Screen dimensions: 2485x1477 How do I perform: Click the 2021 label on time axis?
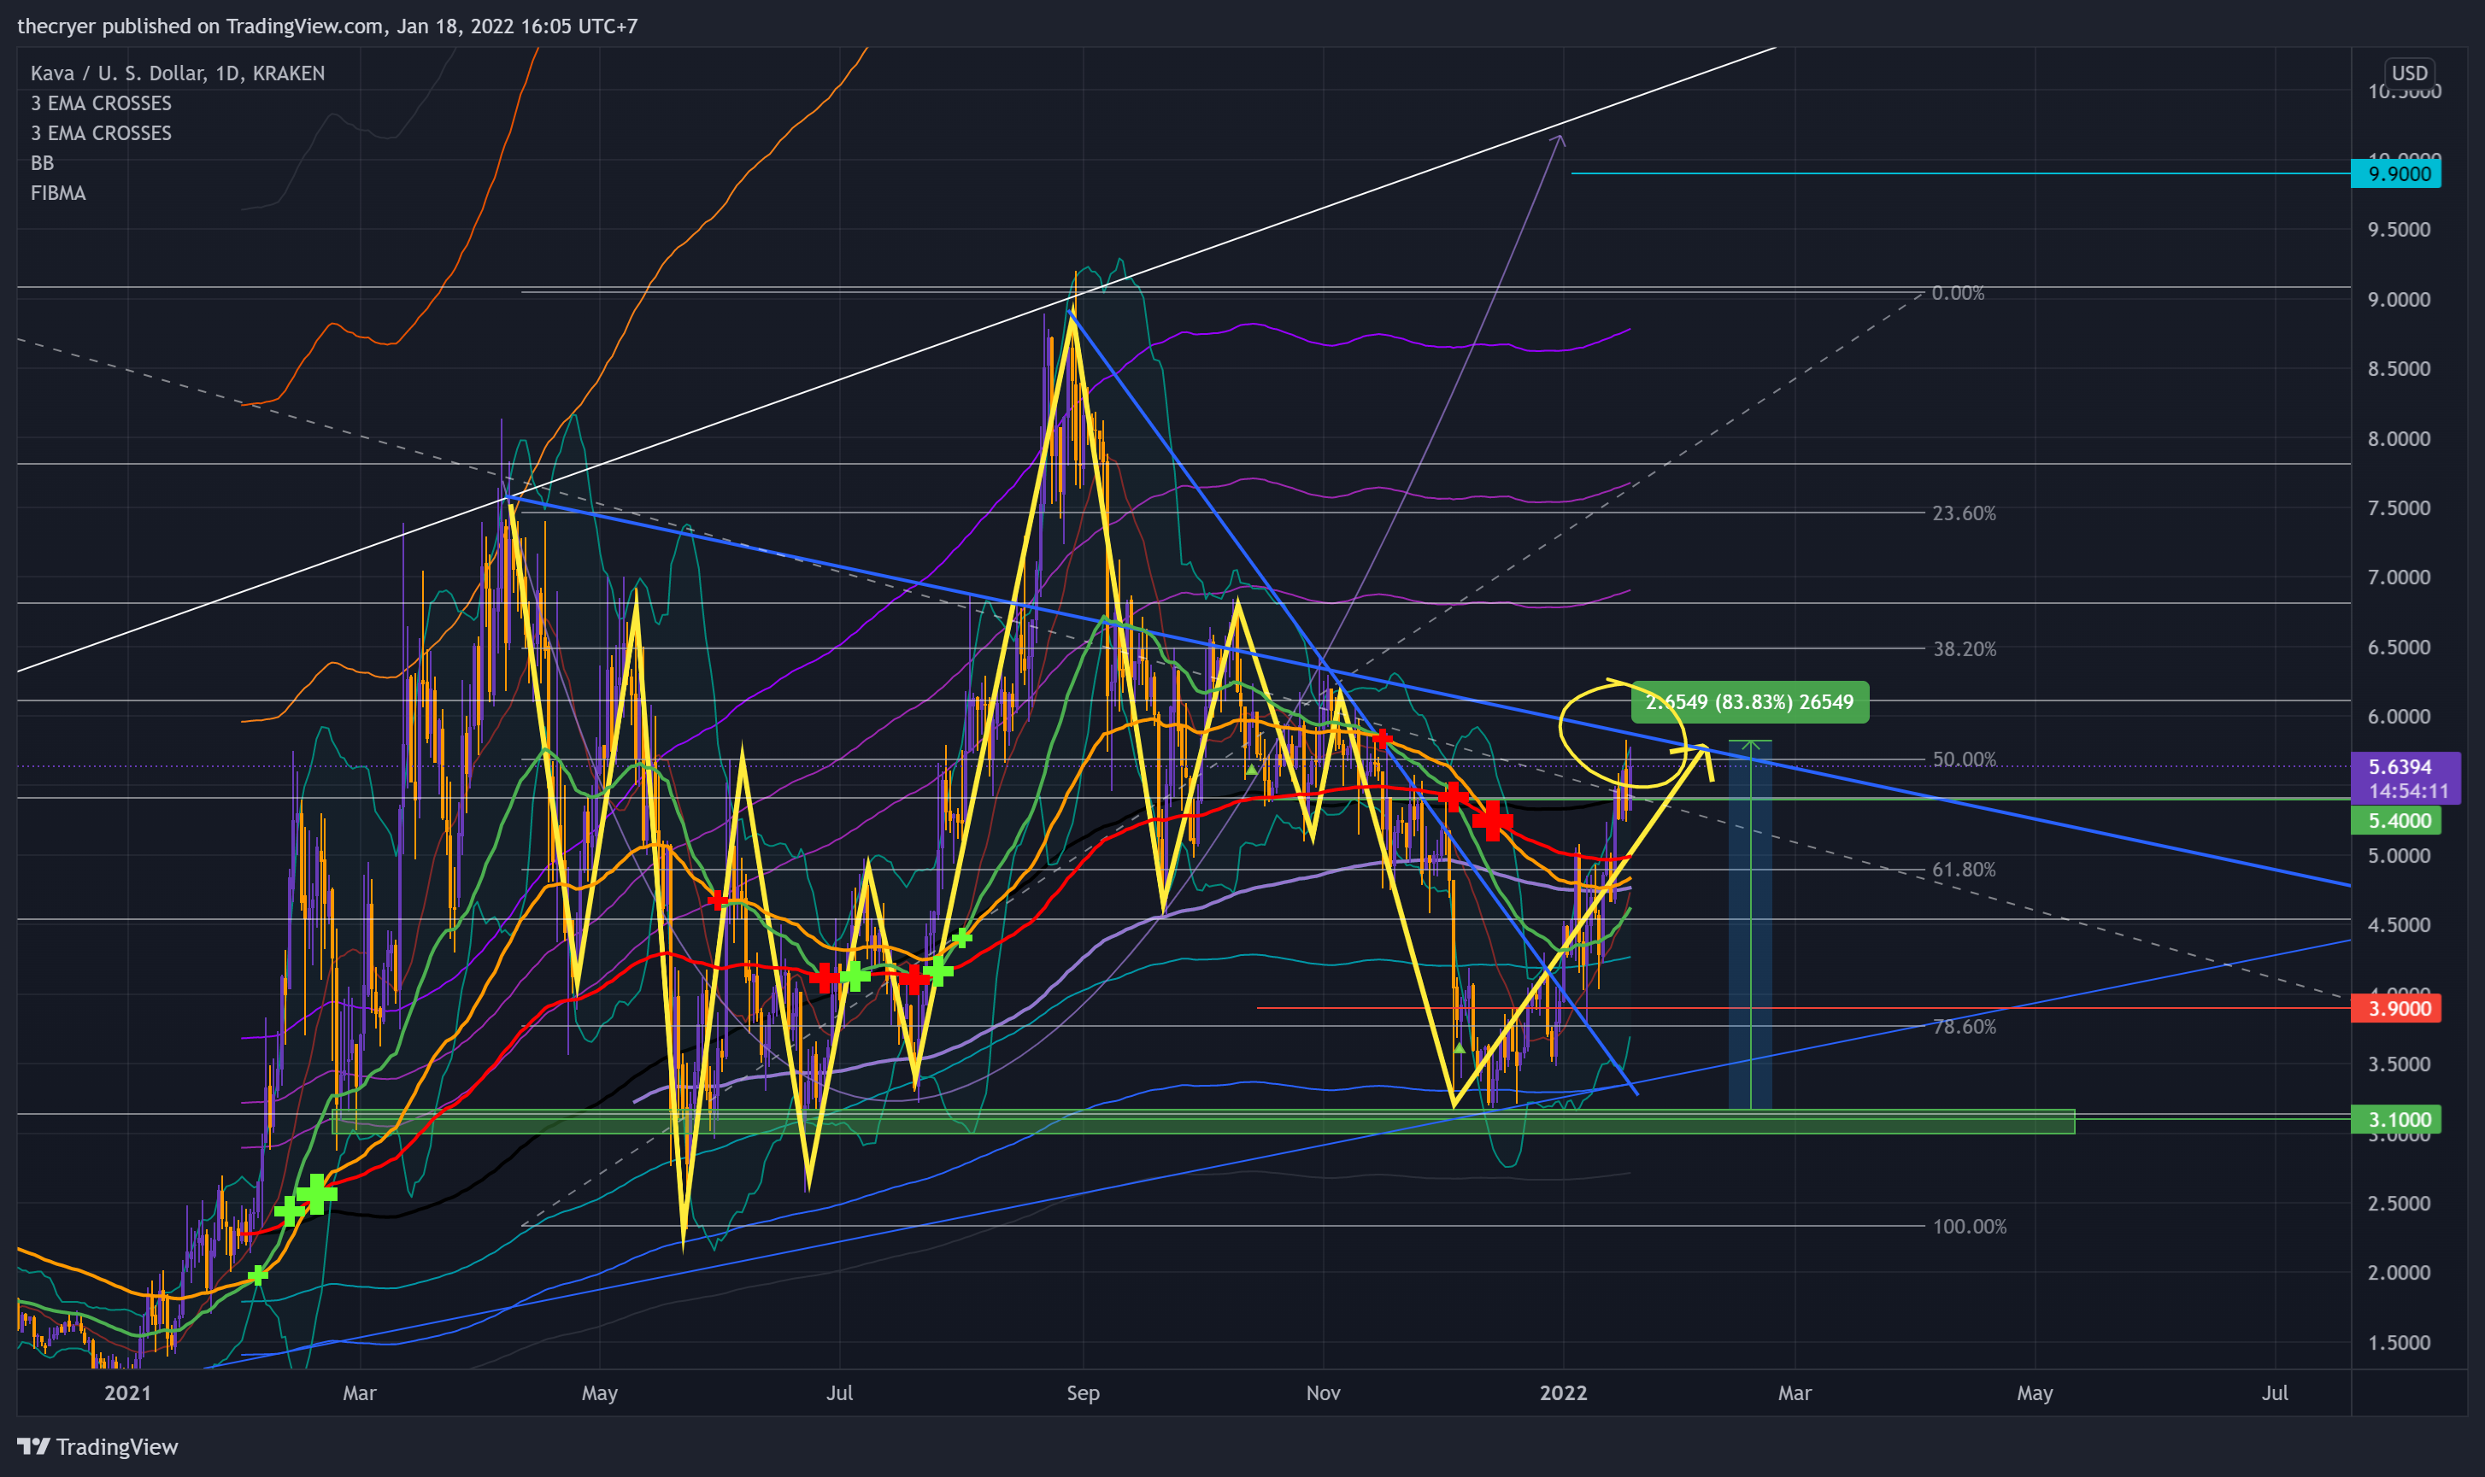pos(127,1393)
